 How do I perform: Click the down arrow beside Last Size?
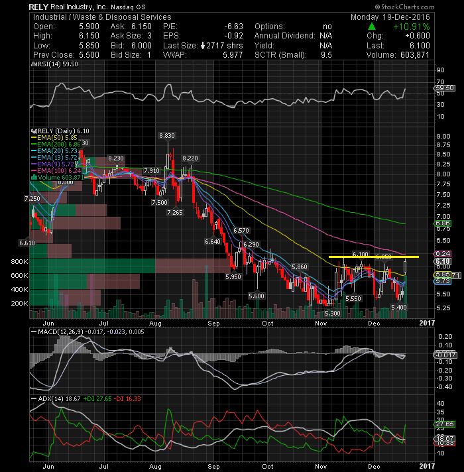pos(203,46)
